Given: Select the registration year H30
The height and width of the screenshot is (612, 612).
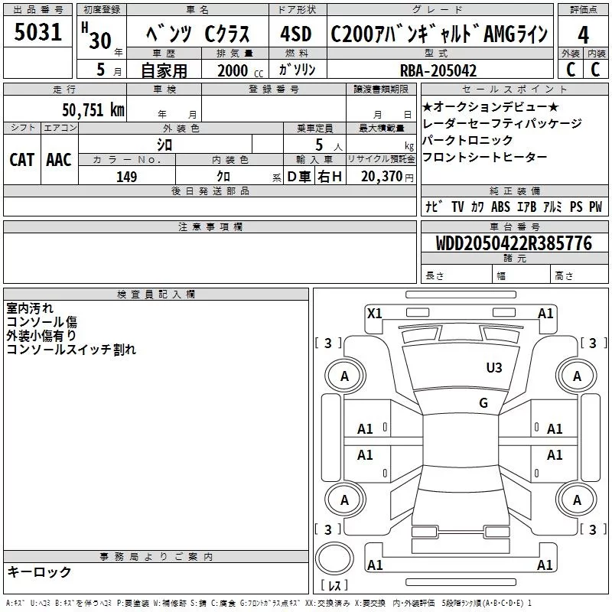Looking at the screenshot, I should click(97, 36).
